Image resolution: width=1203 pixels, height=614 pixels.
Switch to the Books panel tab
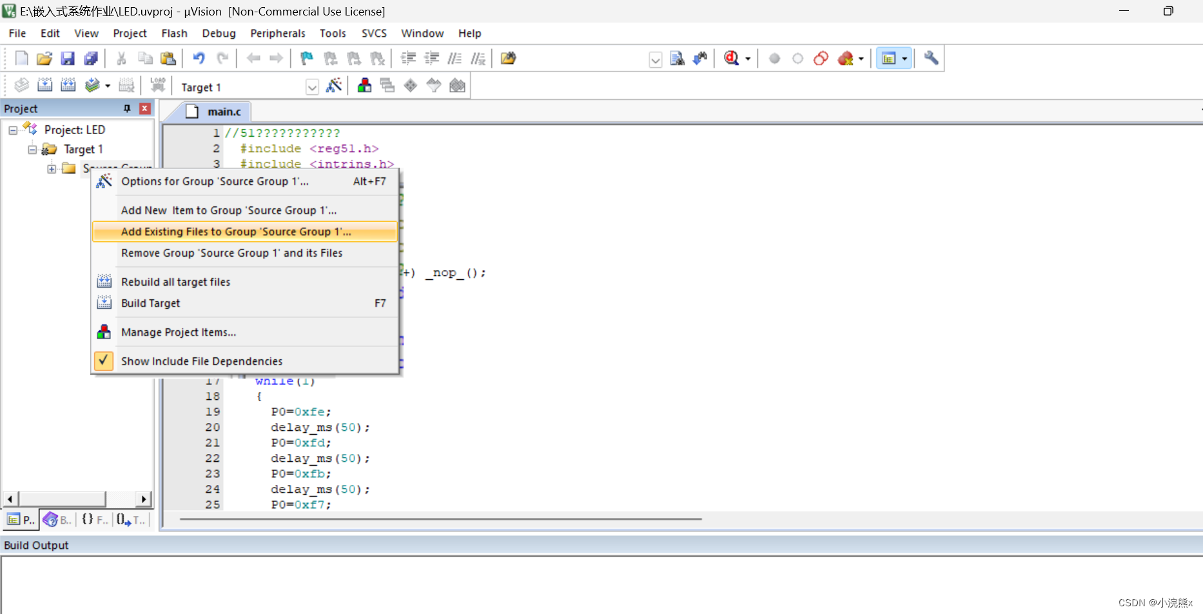pyautogui.click(x=57, y=519)
